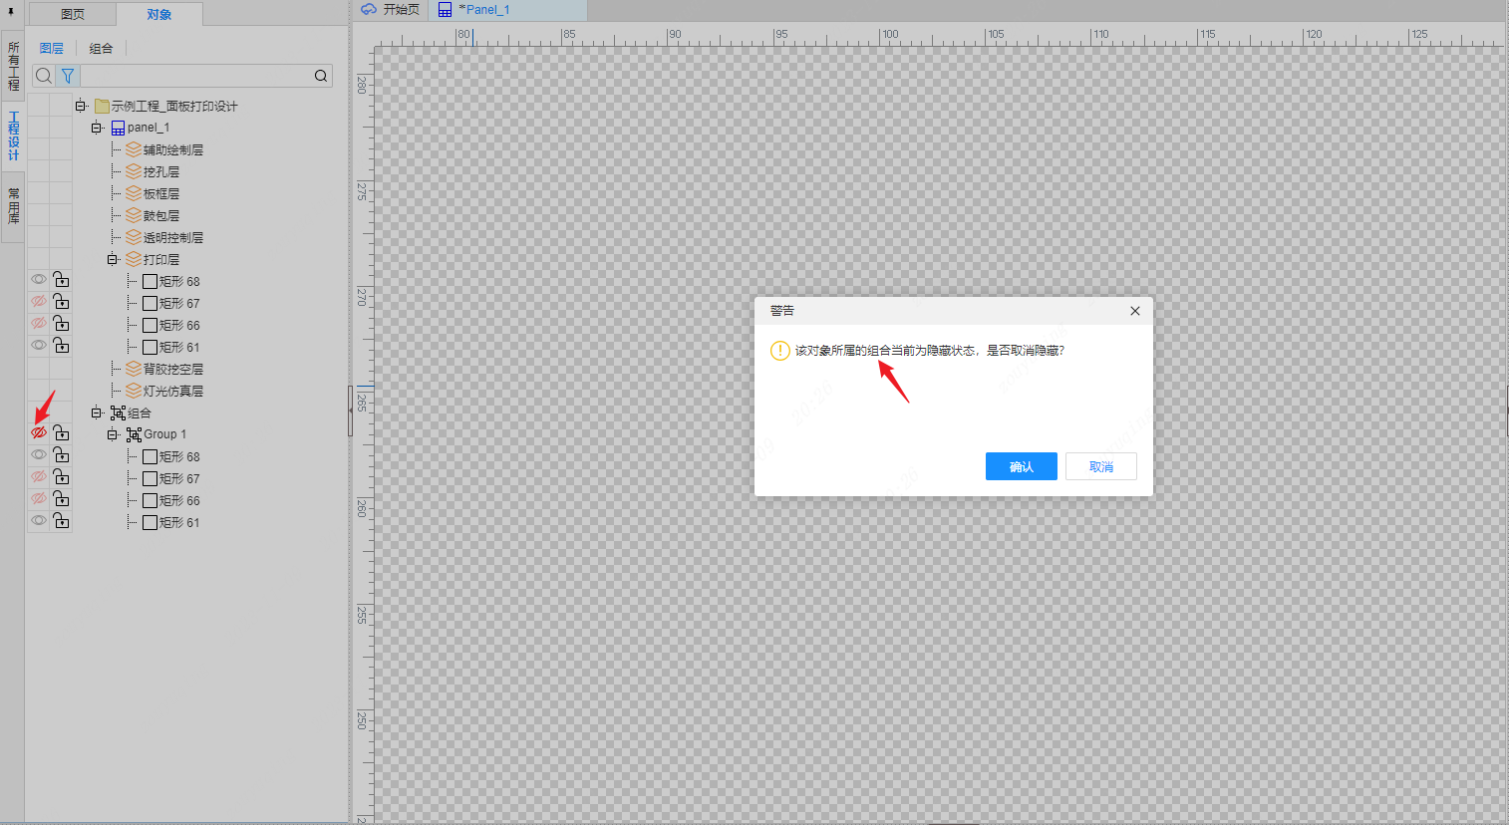Select 矩形 68 row under 打印层
The width and height of the screenshot is (1509, 825).
(171, 281)
